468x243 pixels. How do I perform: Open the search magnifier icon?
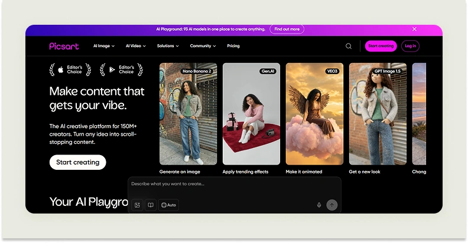click(349, 46)
